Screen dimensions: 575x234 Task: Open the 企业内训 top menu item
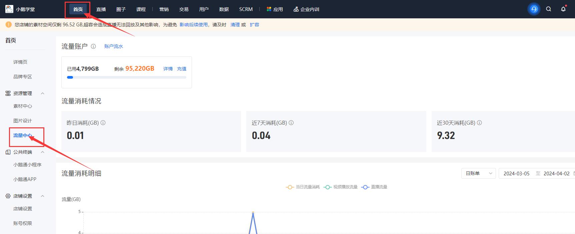[x=306, y=9]
